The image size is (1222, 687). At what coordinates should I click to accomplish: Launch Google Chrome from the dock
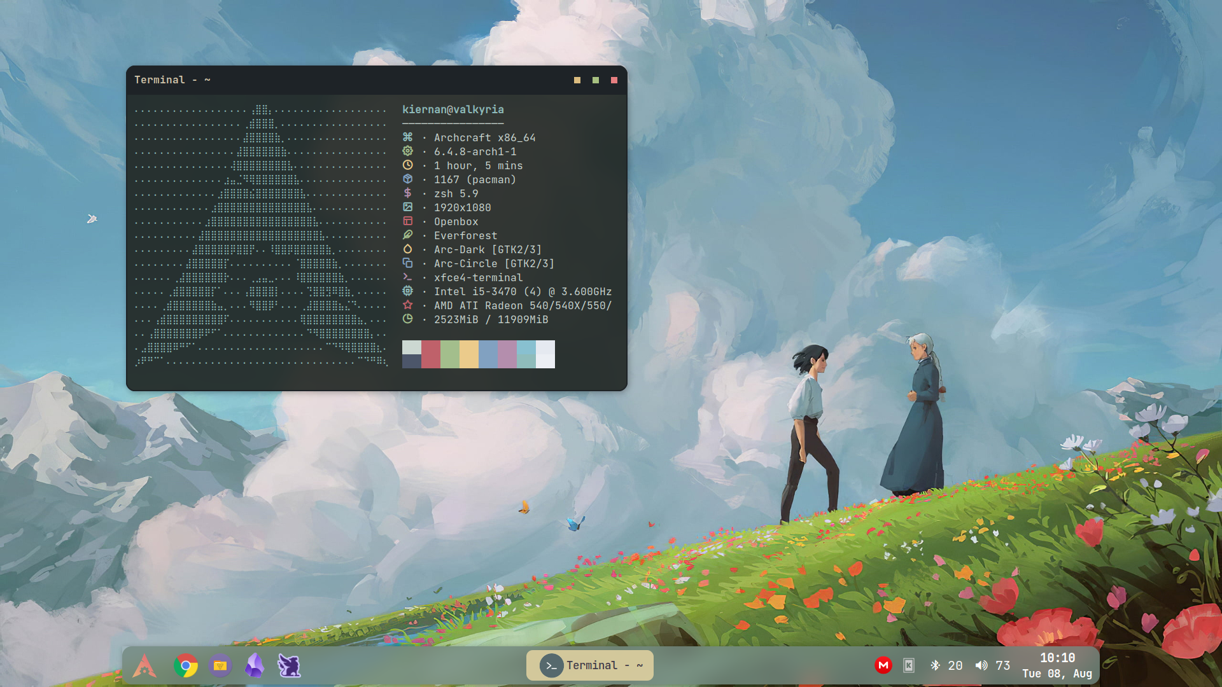coord(185,665)
